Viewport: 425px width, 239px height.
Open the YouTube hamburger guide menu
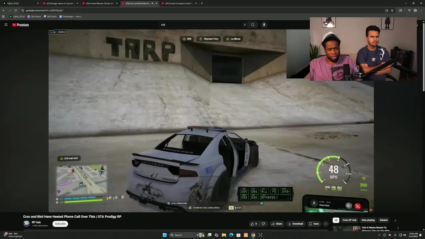point(6,25)
